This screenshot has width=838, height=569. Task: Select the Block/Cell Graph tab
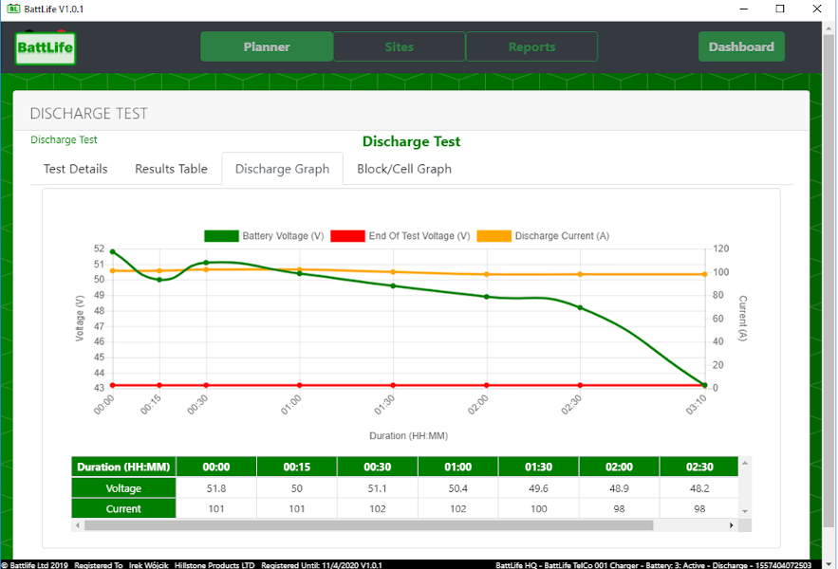pos(403,169)
